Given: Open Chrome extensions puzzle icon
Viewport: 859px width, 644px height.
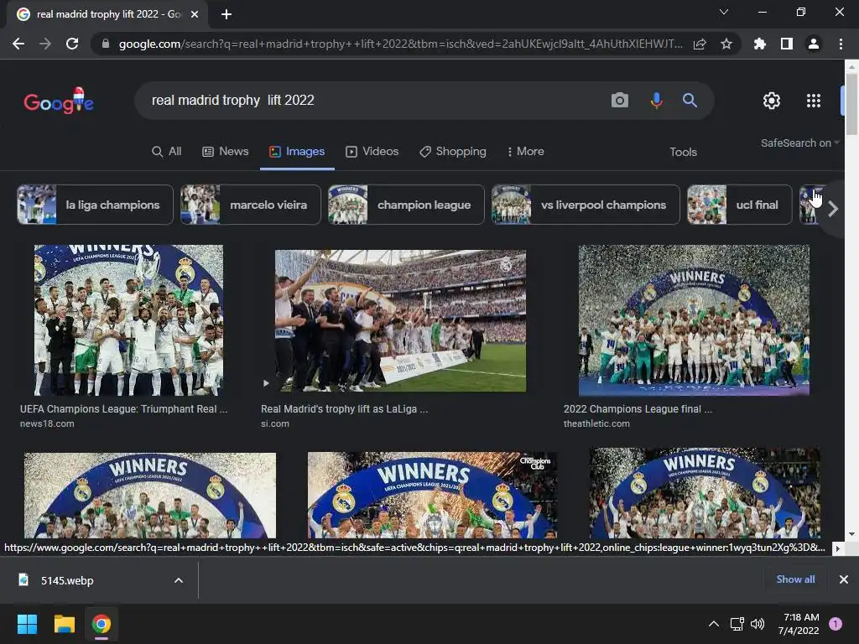Looking at the screenshot, I should coord(759,44).
